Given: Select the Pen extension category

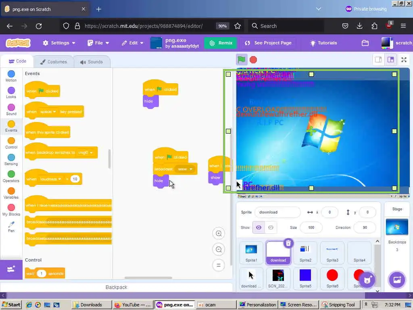Looking at the screenshot, I should [11, 227].
